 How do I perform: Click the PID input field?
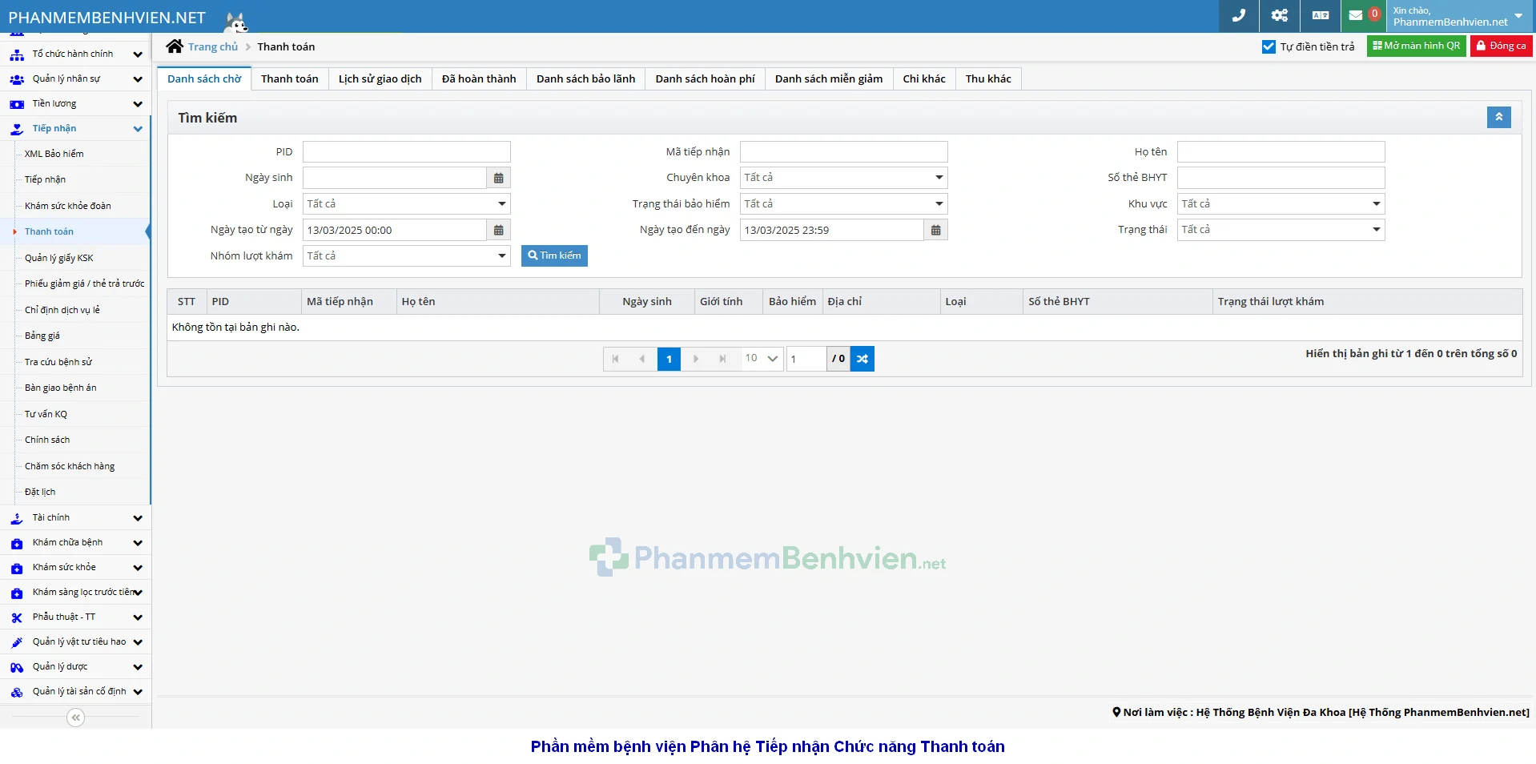(x=406, y=152)
